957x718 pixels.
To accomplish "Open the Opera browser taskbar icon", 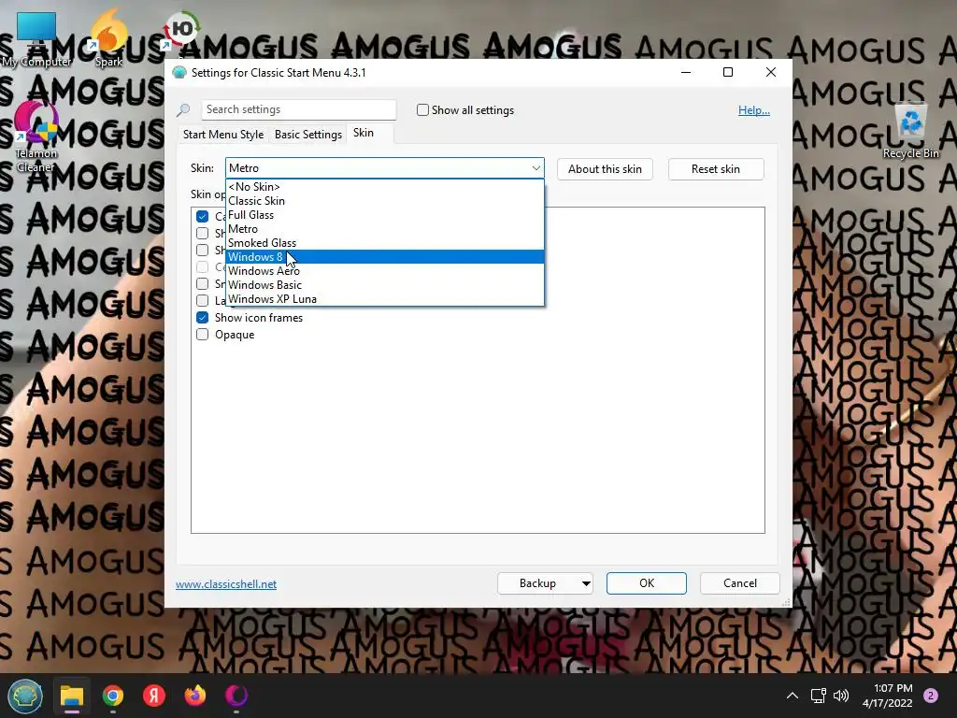I will click(236, 696).
